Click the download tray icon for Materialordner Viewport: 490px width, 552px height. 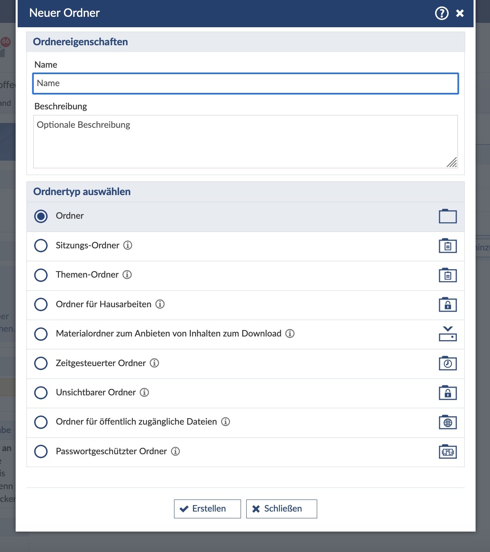[447, 334]
